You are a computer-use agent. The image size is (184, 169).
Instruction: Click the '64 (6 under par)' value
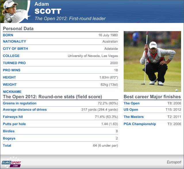click(x=106, y=145)
